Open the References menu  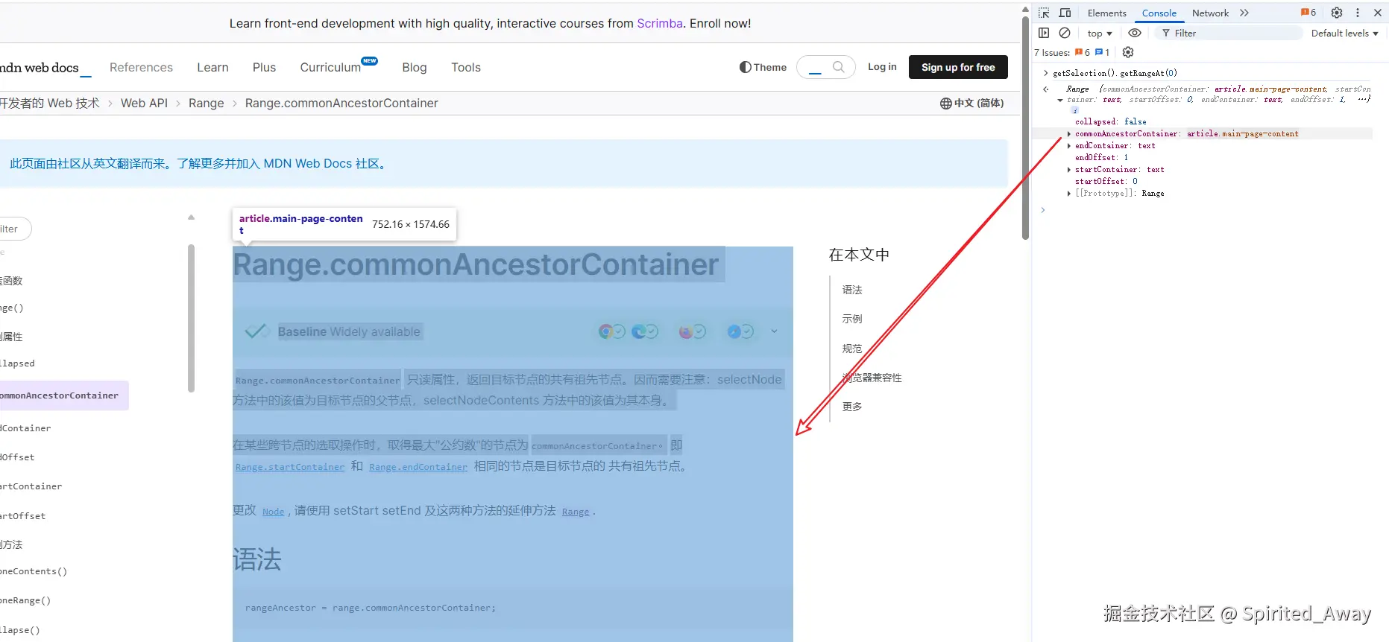coord(141,67)
